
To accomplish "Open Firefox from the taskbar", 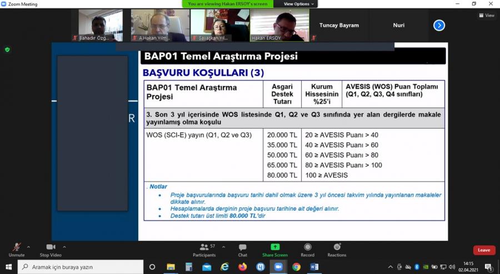I will (x=242, y=267).
